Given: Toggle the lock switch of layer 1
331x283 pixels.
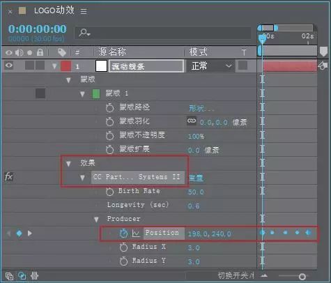Looking at the screenshot, I should pos(40,66).
